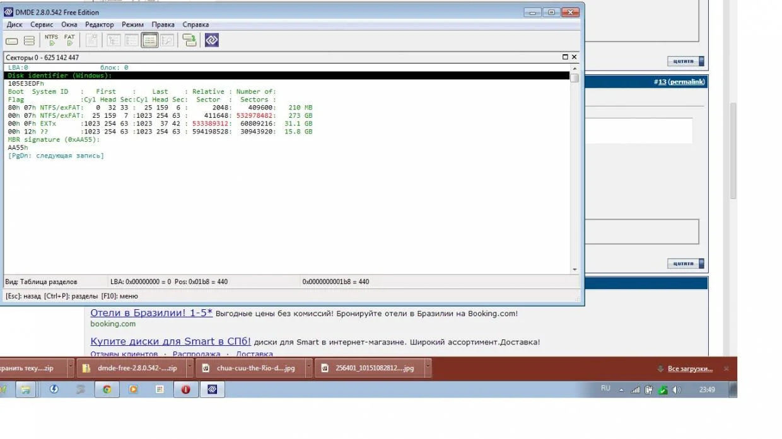The width and height of the screenshot is (782, 439).
Task: Click the Esc: назад hint
Action: [x=23, y=296]
